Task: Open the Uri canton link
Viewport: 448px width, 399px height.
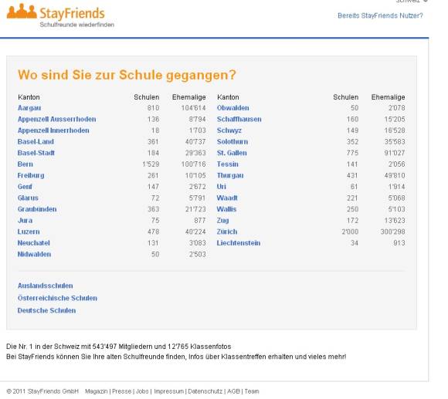Action: coord(222,187)
